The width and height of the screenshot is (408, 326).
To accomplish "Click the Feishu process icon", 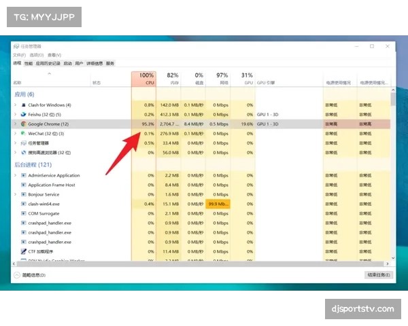I will 23,115.
